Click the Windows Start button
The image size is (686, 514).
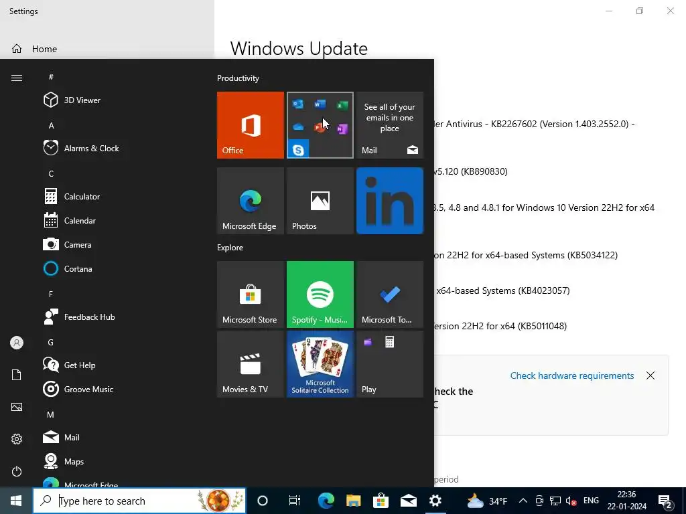(x=16, y=501)
